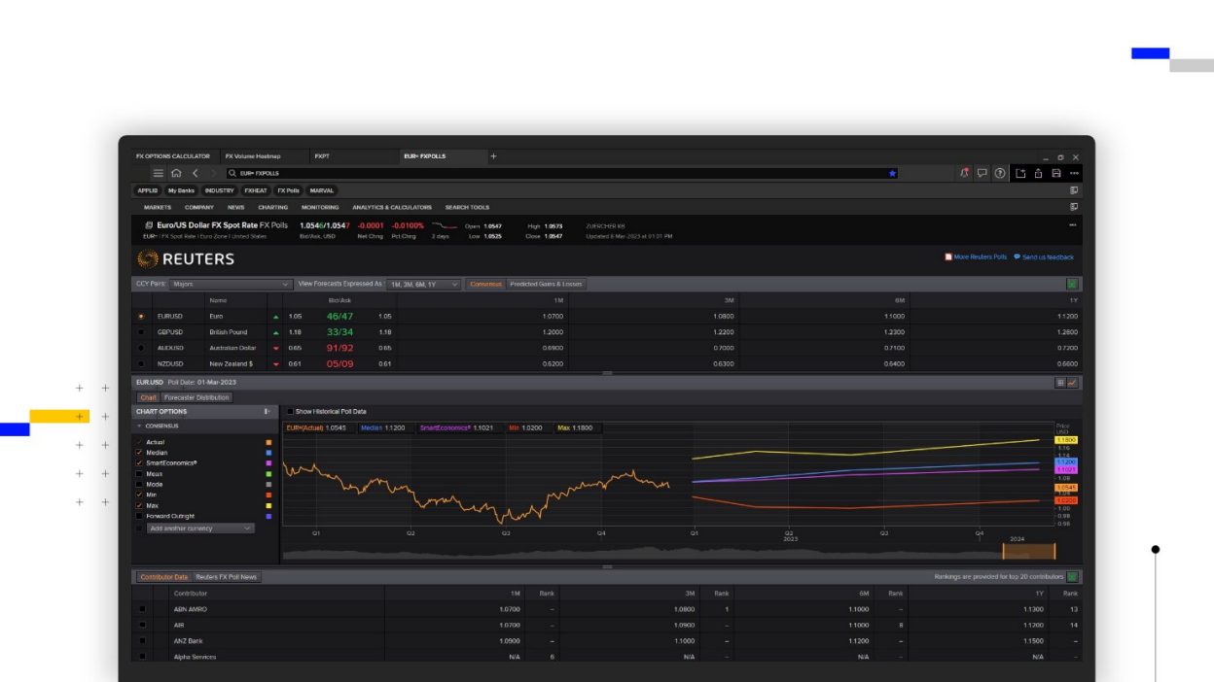Open the hamburger menu icon

click(x=159, y=173)
